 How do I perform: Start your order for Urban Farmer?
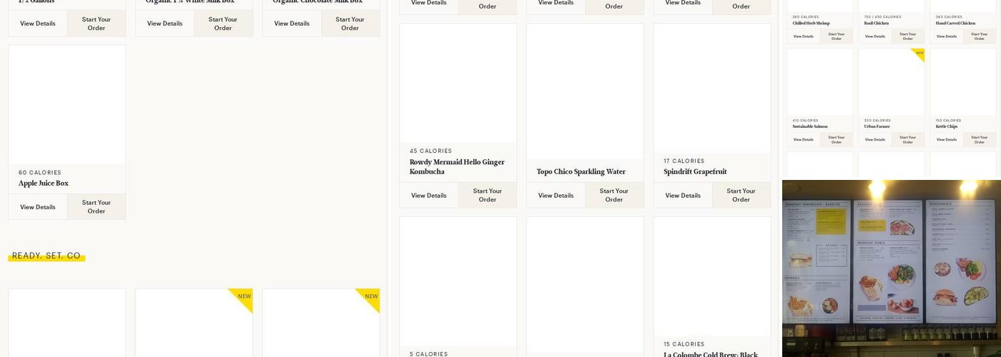(x=908, y=140)
